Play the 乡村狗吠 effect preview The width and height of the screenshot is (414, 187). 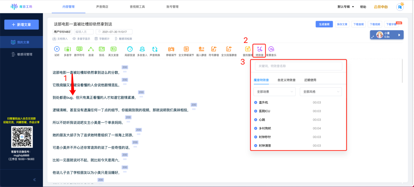(255, 128)
